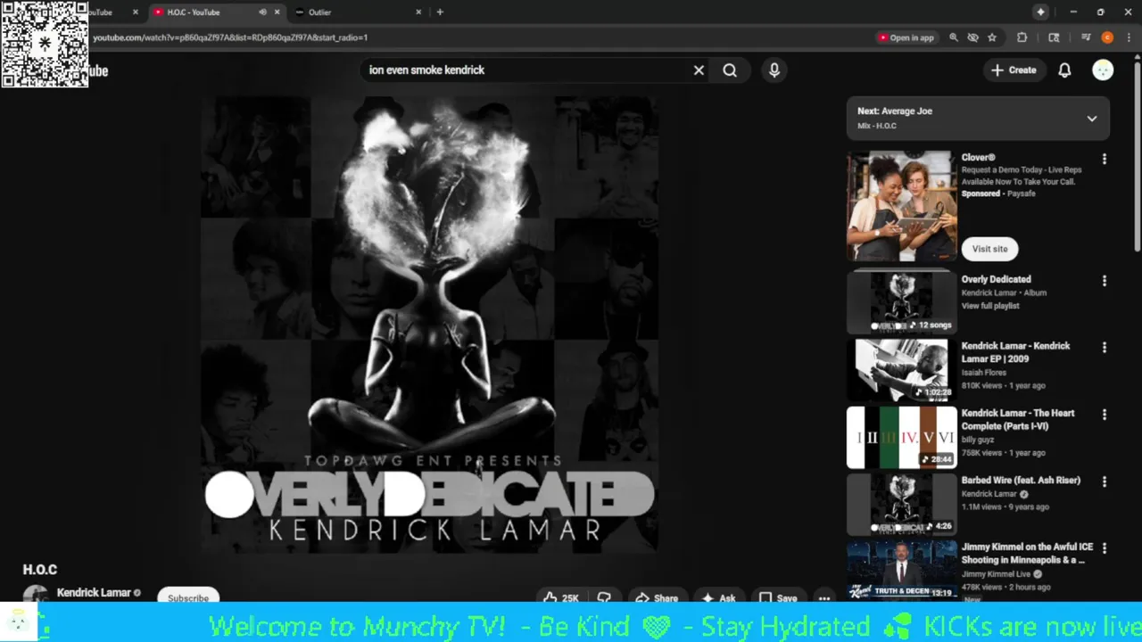Open Kendrick Lamar - The Heart Complete title
The image size is (1142, 642).
(x=1018, y=419)
